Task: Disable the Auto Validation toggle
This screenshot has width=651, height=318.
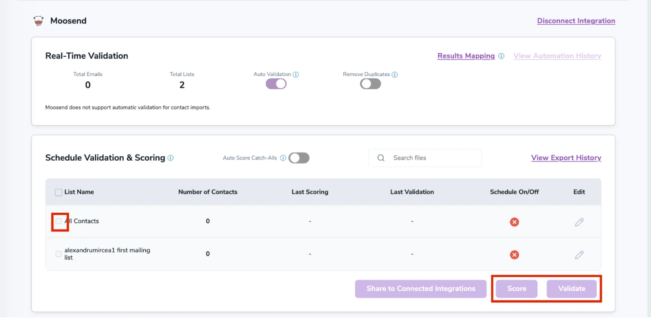Action: point(276,84)
